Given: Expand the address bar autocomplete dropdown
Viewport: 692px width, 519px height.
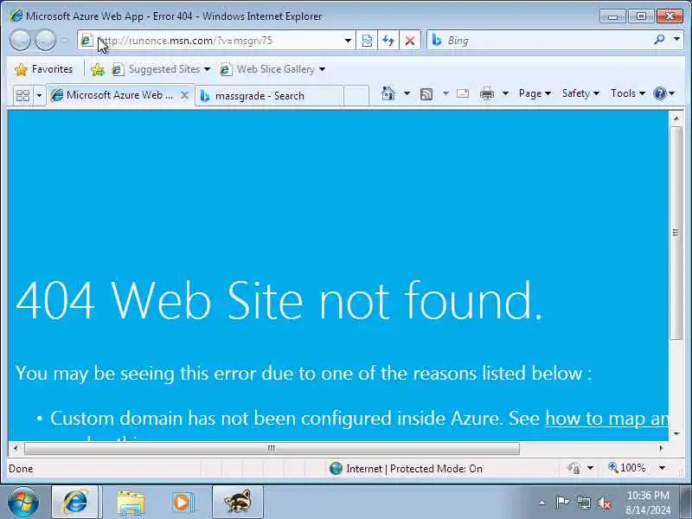Looking at the screenshot, I should [x=348, y=41].
